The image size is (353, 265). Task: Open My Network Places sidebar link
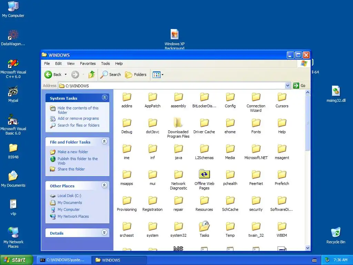coord(73,216)
